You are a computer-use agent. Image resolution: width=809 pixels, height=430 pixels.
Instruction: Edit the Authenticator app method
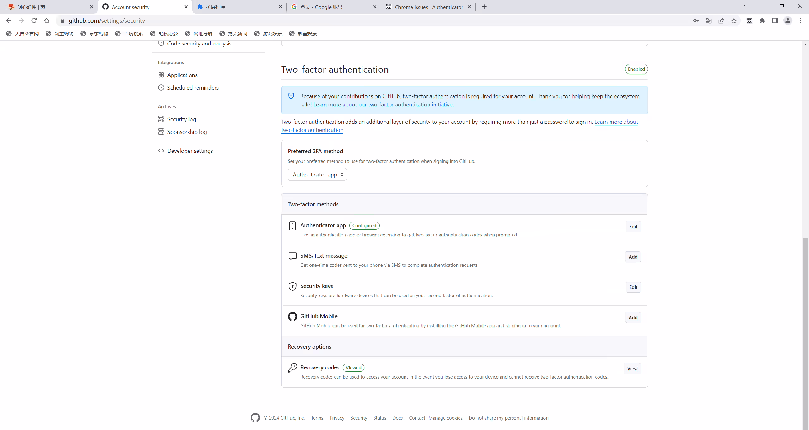click(633, 226)
